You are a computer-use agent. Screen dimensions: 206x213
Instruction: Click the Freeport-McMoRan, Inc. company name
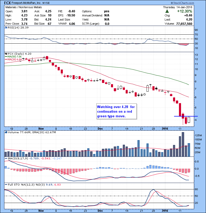coord(26,3)
